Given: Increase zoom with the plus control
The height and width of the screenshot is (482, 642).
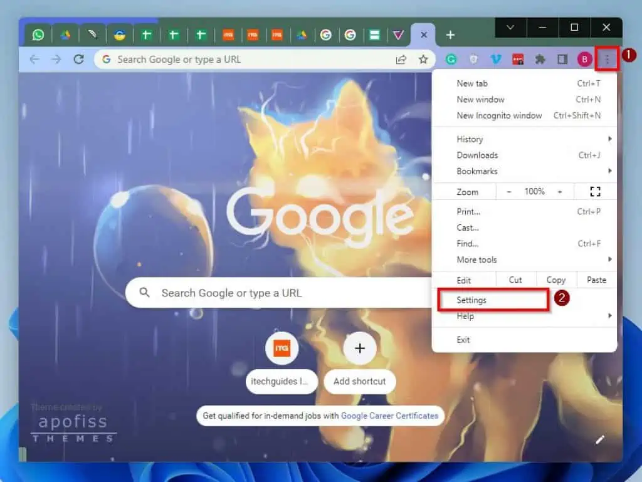Looking at the screenshot, I should click(560, 191).
